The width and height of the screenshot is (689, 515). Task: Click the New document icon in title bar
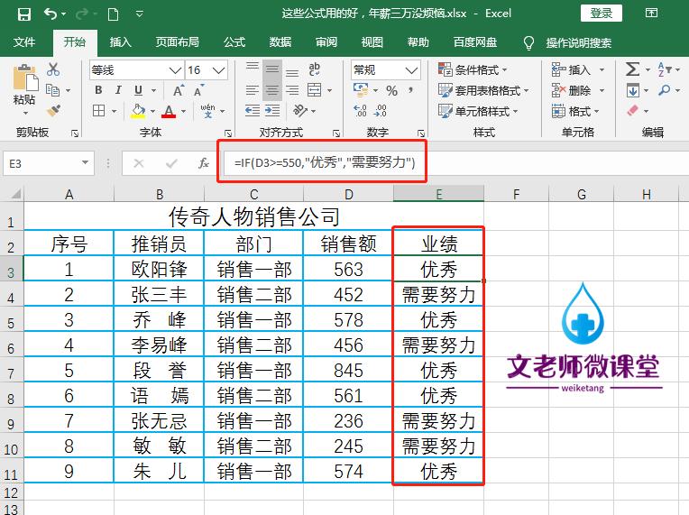[113, 14]
